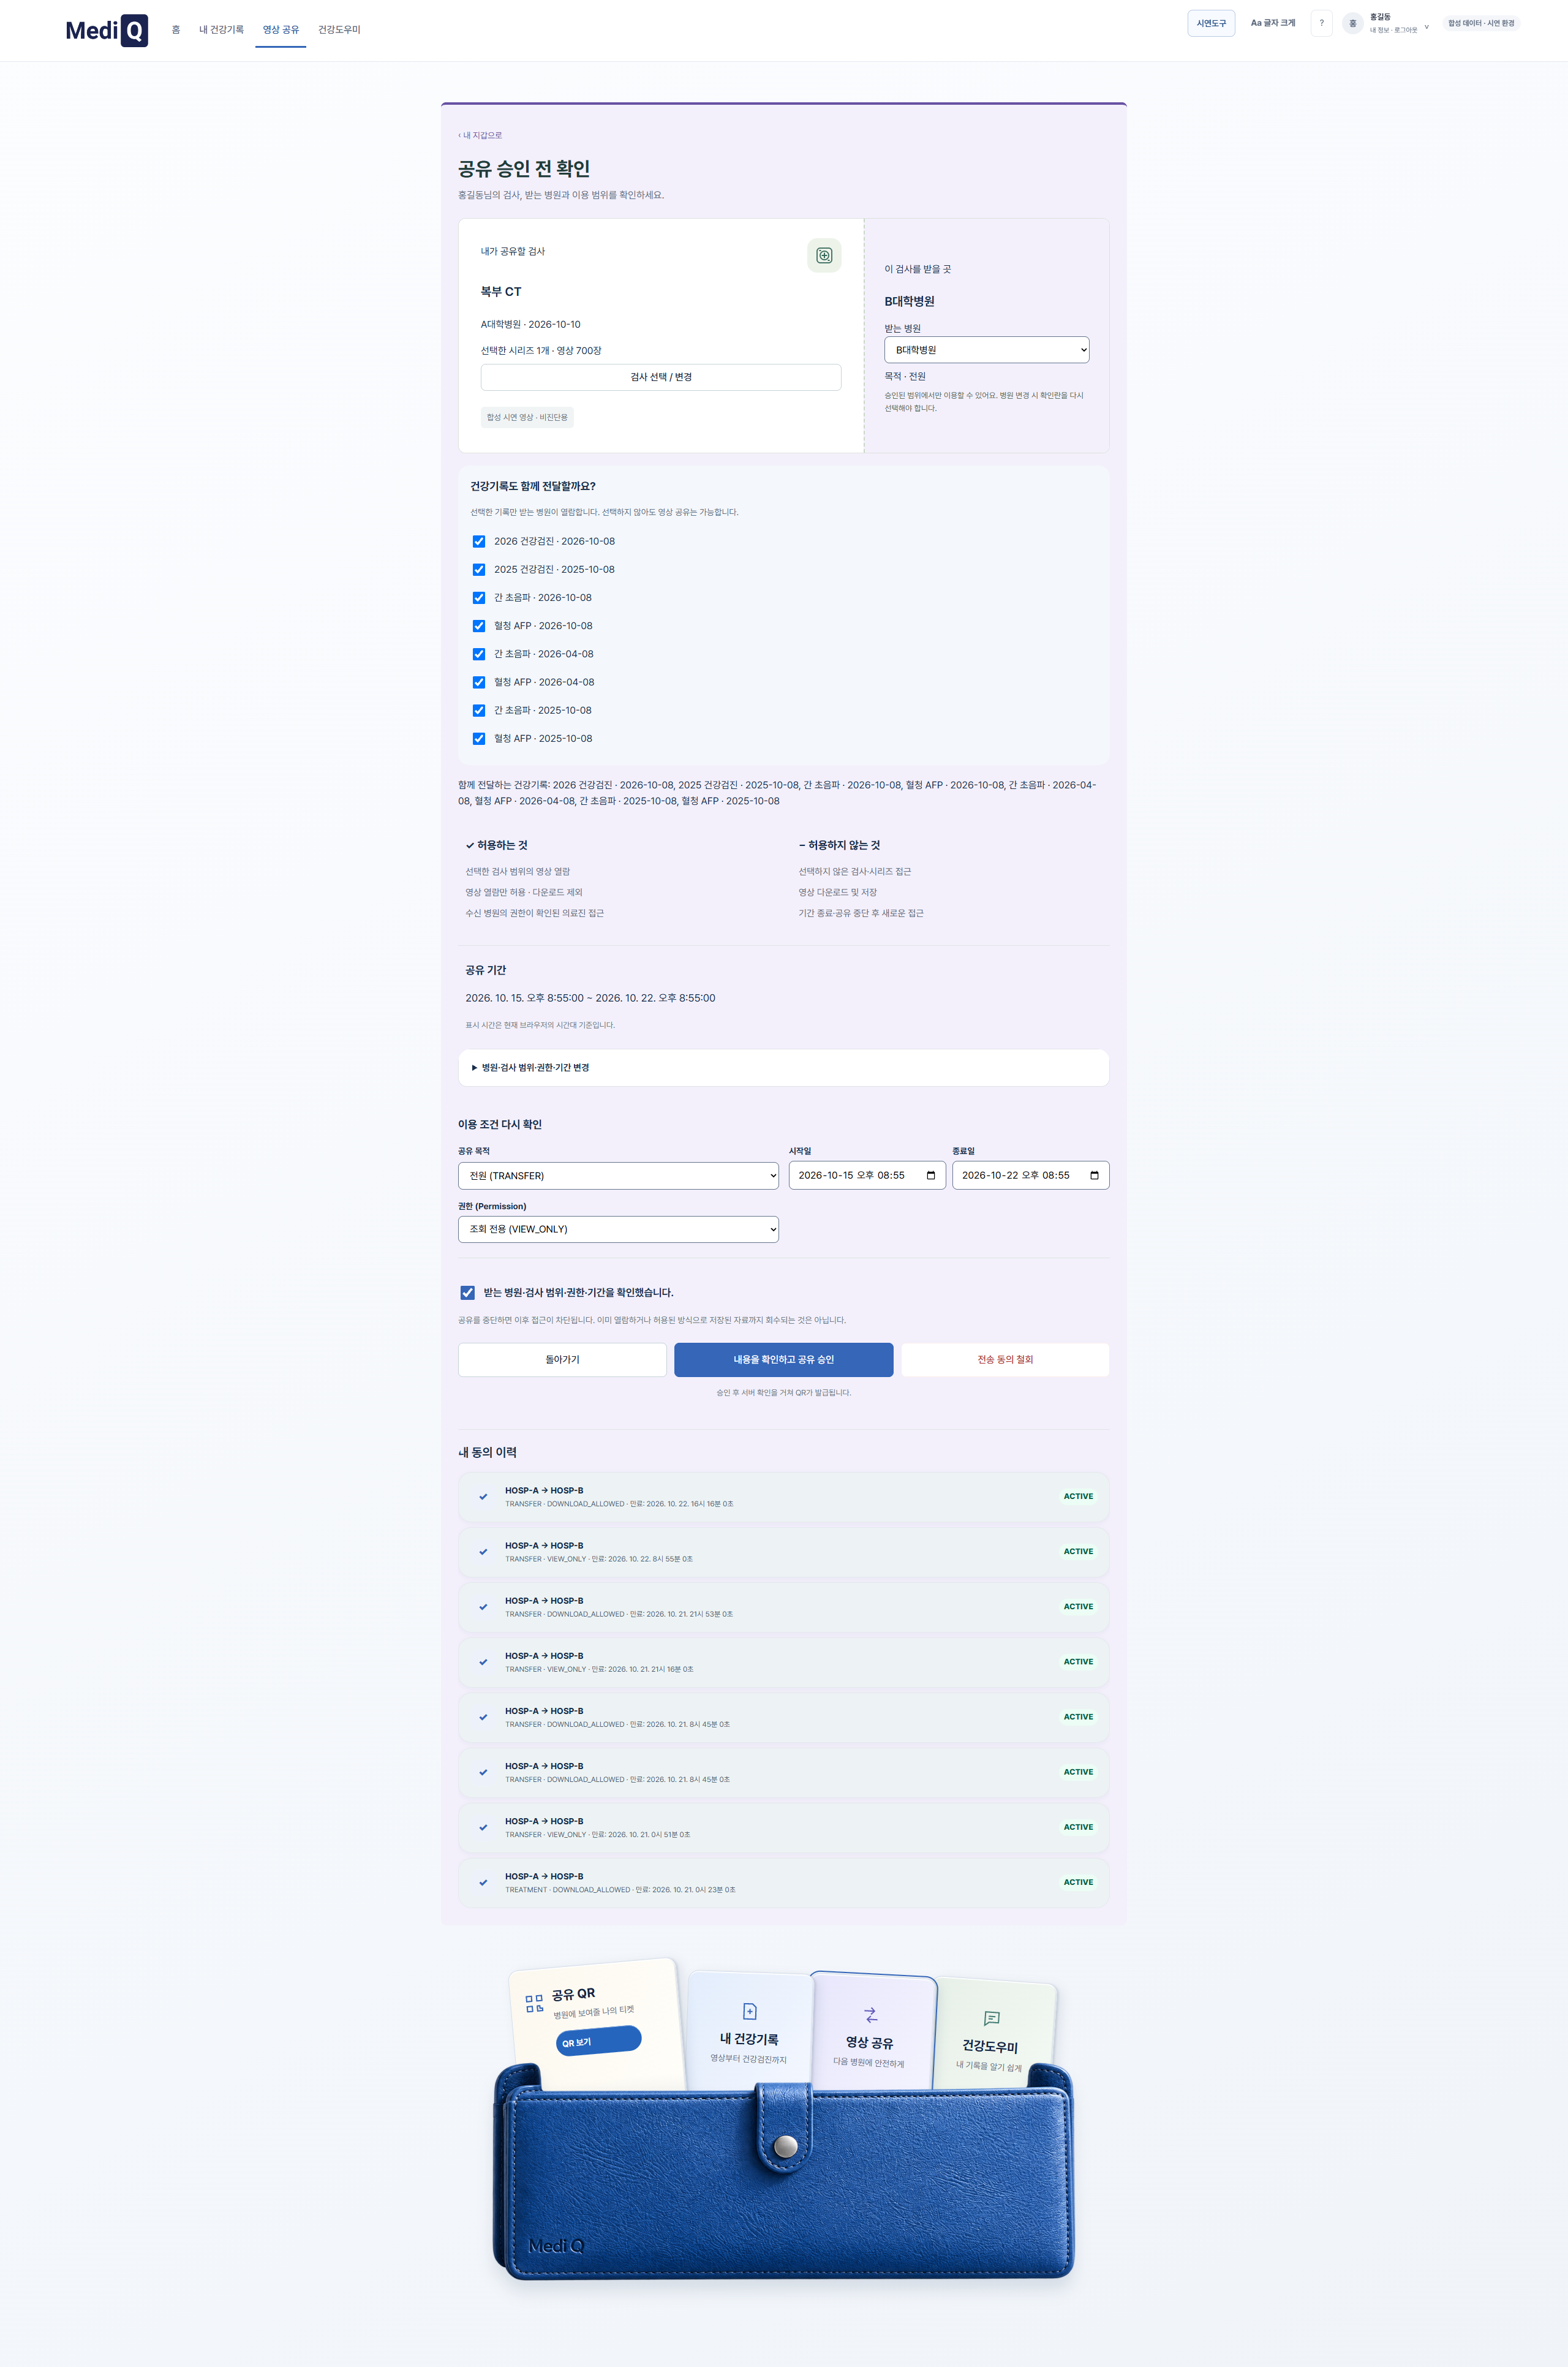Click the chat bubble icon on 건강도우미 card

point(991,2019)
